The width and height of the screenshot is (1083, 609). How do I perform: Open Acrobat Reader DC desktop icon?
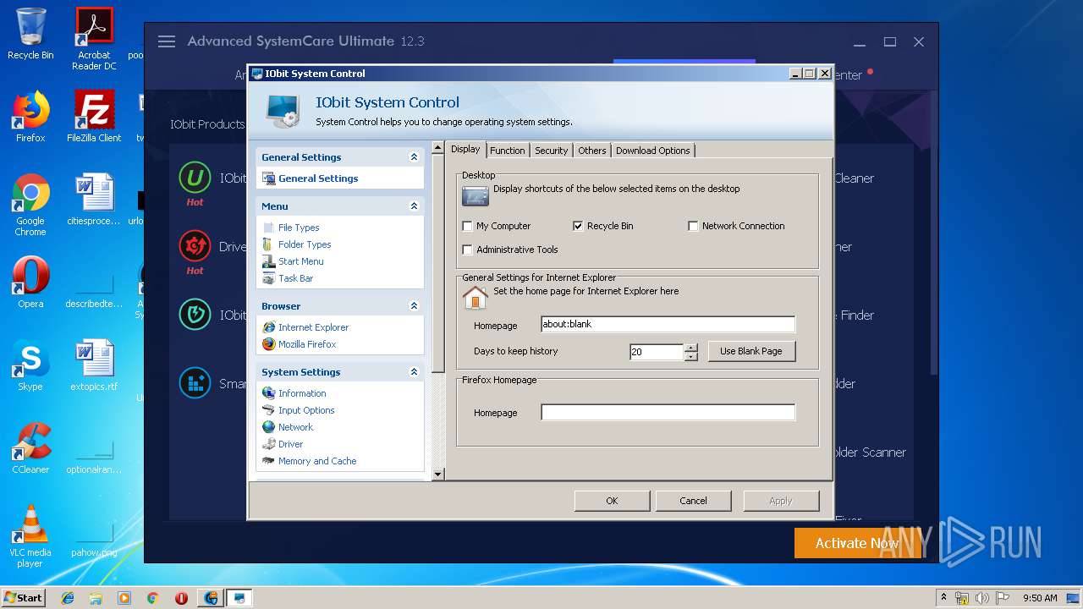coord(94,39)
